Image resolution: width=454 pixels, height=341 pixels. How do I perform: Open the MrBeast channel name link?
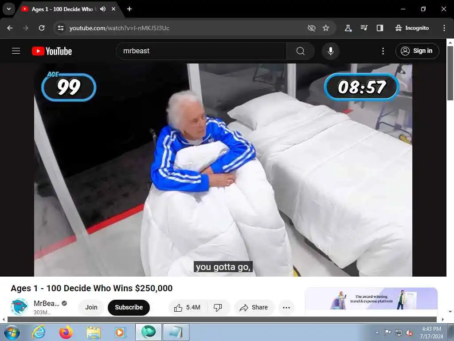(46, 303)
